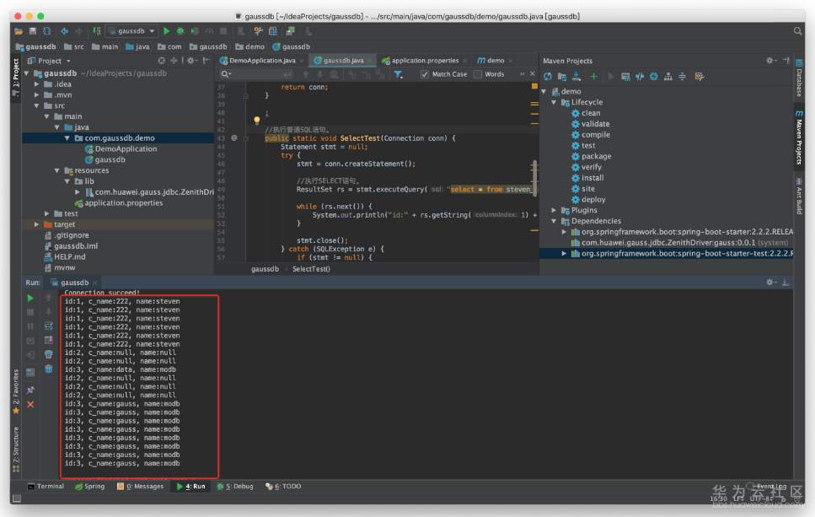Reimport all Maven projects
The height and width of the screenshot is (517, 815).
point(548,76)
